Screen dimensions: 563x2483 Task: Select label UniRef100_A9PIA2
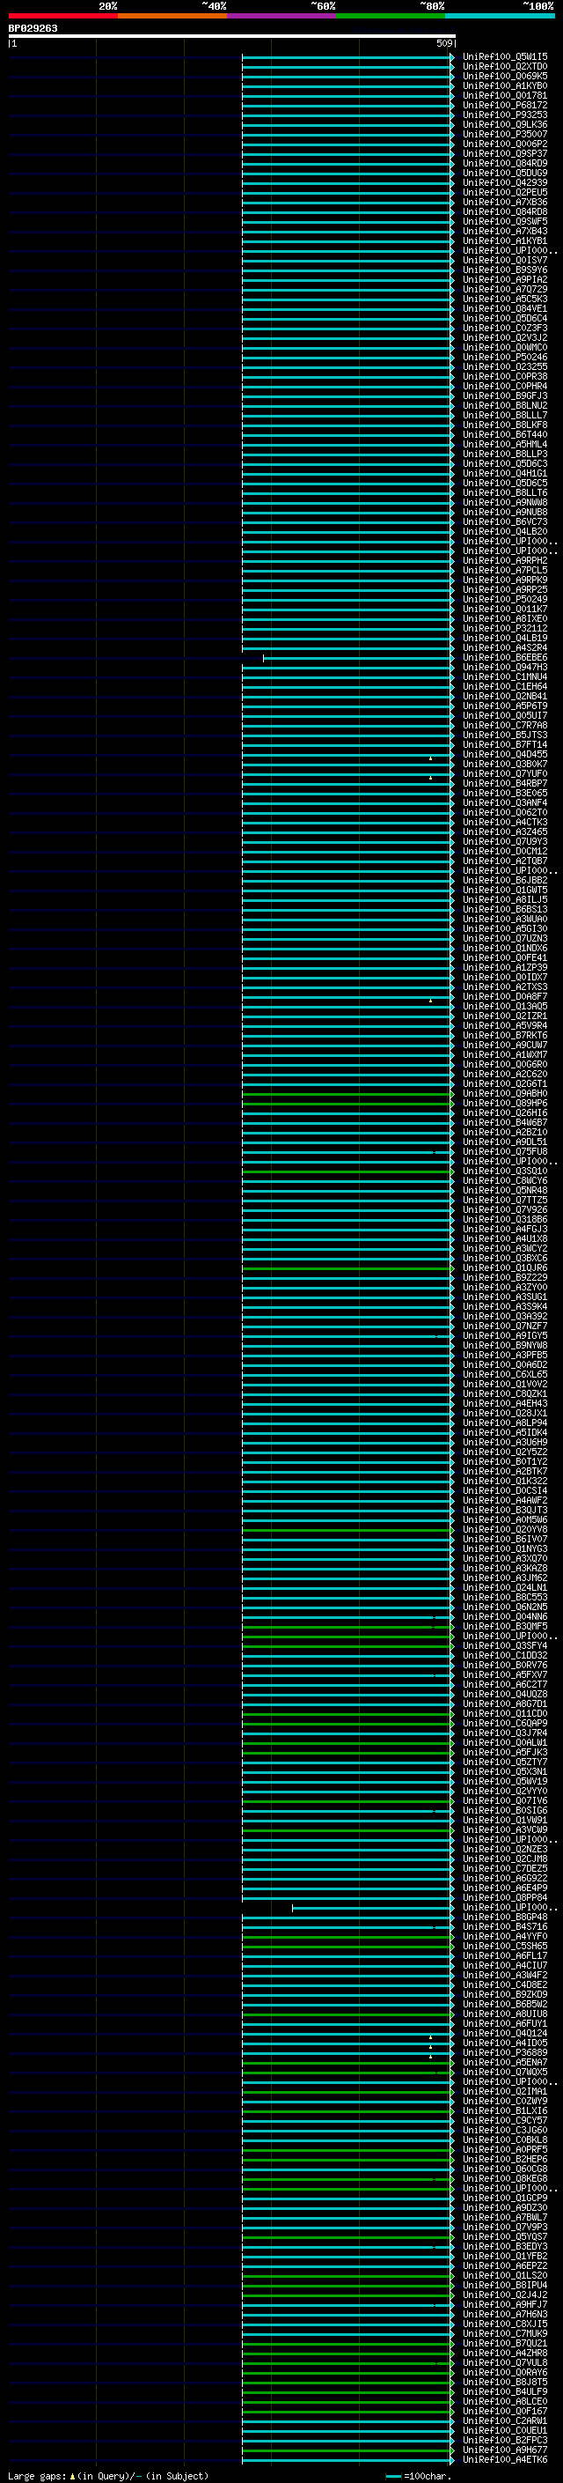pyautogui.click(x=505, y=279)
